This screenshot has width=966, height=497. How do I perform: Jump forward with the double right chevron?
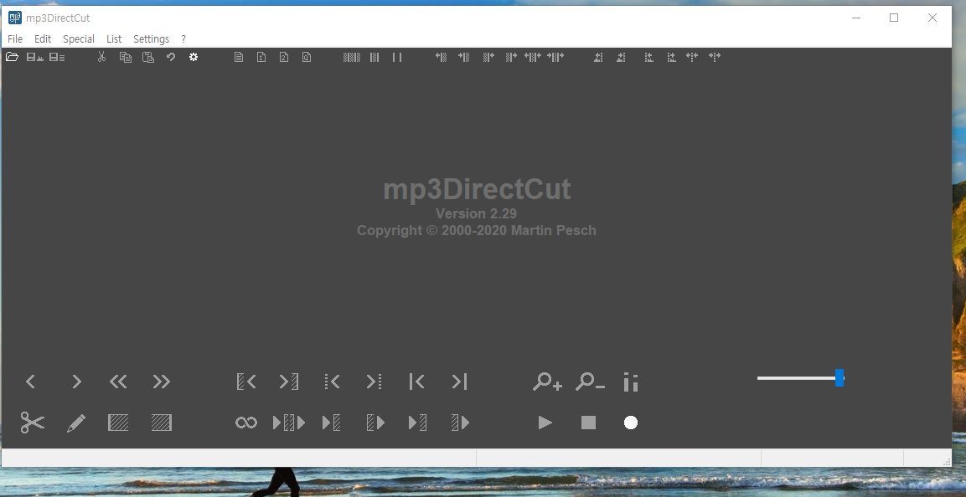pyautogui.click(x=162, y=382)
